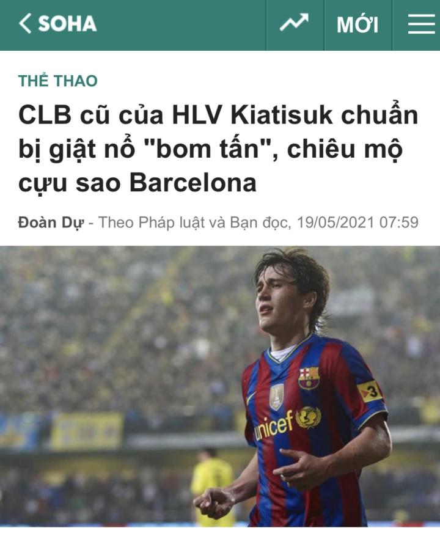
Task: Switch to the MỚI tab
Action: point(358,24)
